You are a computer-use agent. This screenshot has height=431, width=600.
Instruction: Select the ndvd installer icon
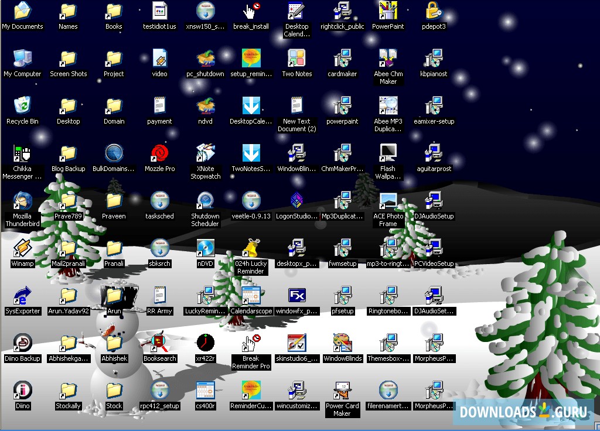206,105
